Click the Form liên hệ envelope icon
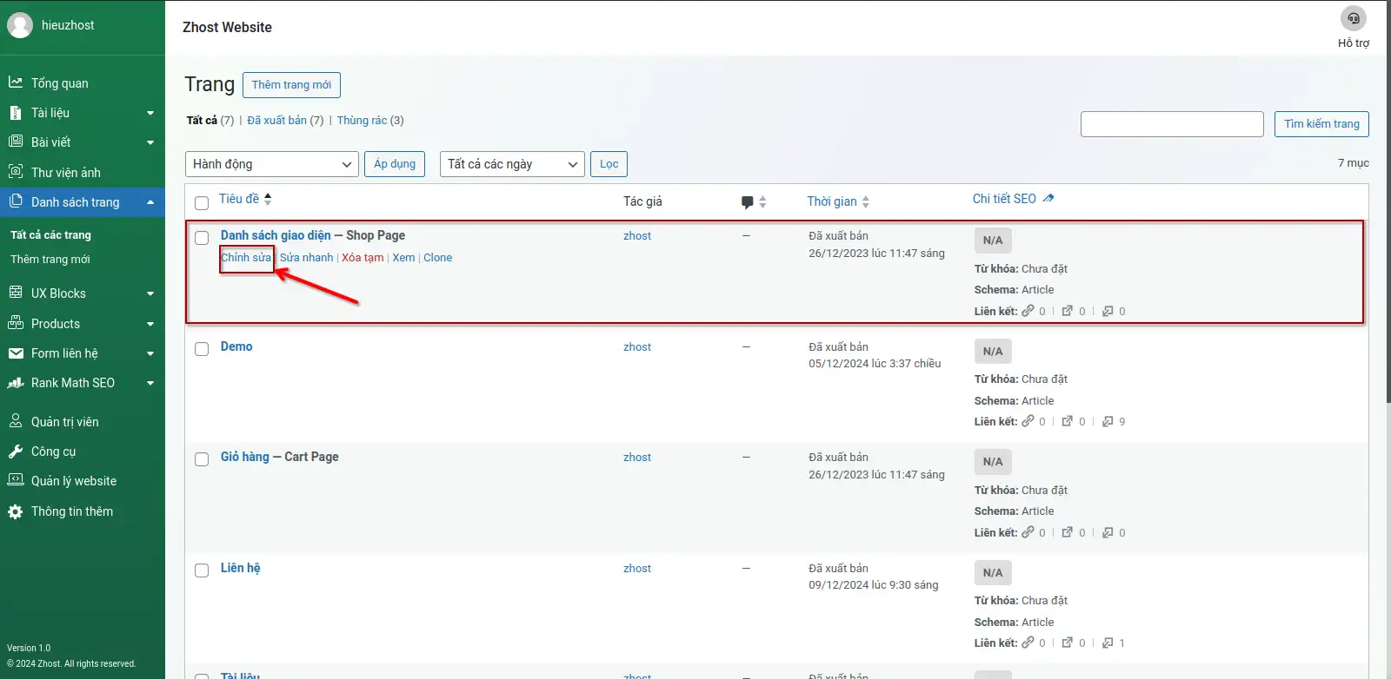The height and width of the screenshot is (679, 1391). pyautogui.click(x=16, y=353)
